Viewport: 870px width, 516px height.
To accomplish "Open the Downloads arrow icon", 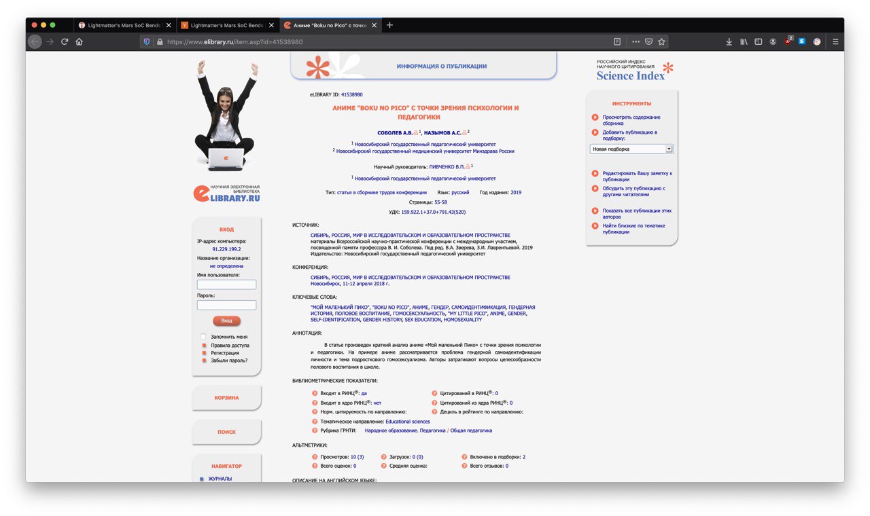I will pyautogui.click(x=729, y=41).
